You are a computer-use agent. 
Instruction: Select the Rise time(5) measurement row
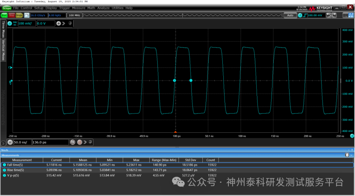pos(177,170)
